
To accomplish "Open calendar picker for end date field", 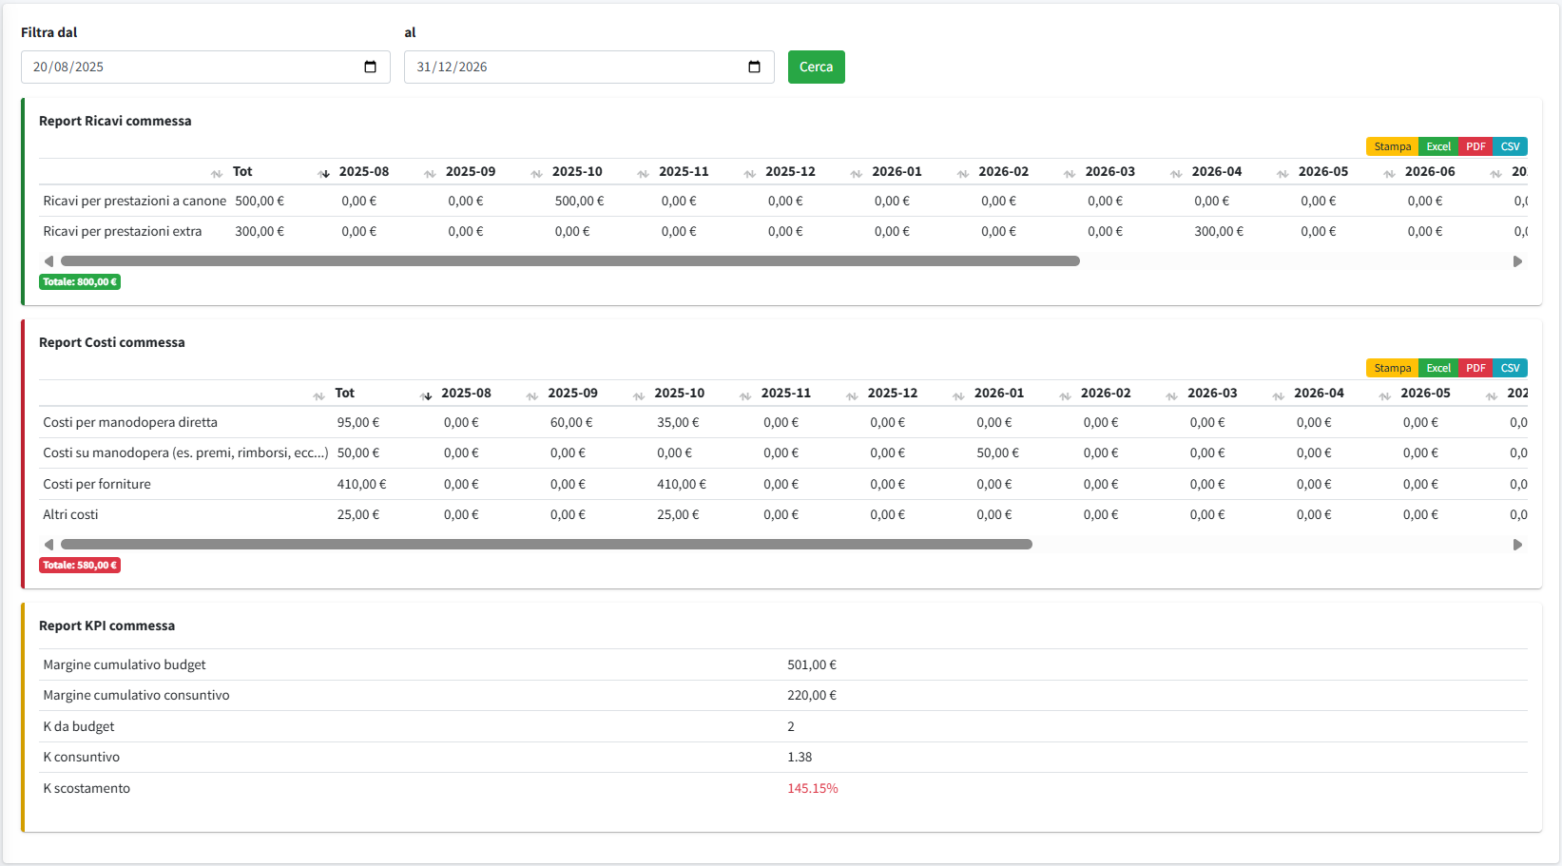I will click(x=754, y=67).
